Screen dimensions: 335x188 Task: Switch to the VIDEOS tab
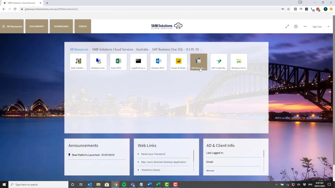tap(83, 26)
